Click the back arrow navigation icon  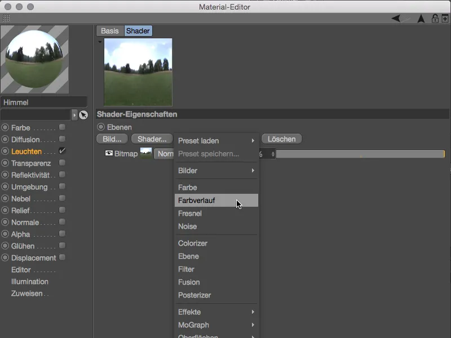(x=396, y=19)
